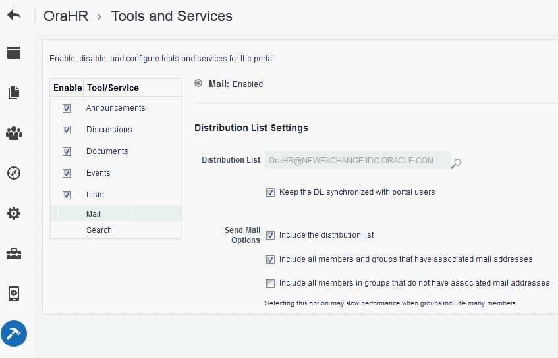The height and width of the screenshot is (358, 558).
Task: Click the Tools and Services breadcrumb
Action: tap(171, 16)
